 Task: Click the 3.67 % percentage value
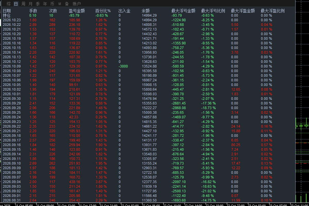click(x=101, y=182)
